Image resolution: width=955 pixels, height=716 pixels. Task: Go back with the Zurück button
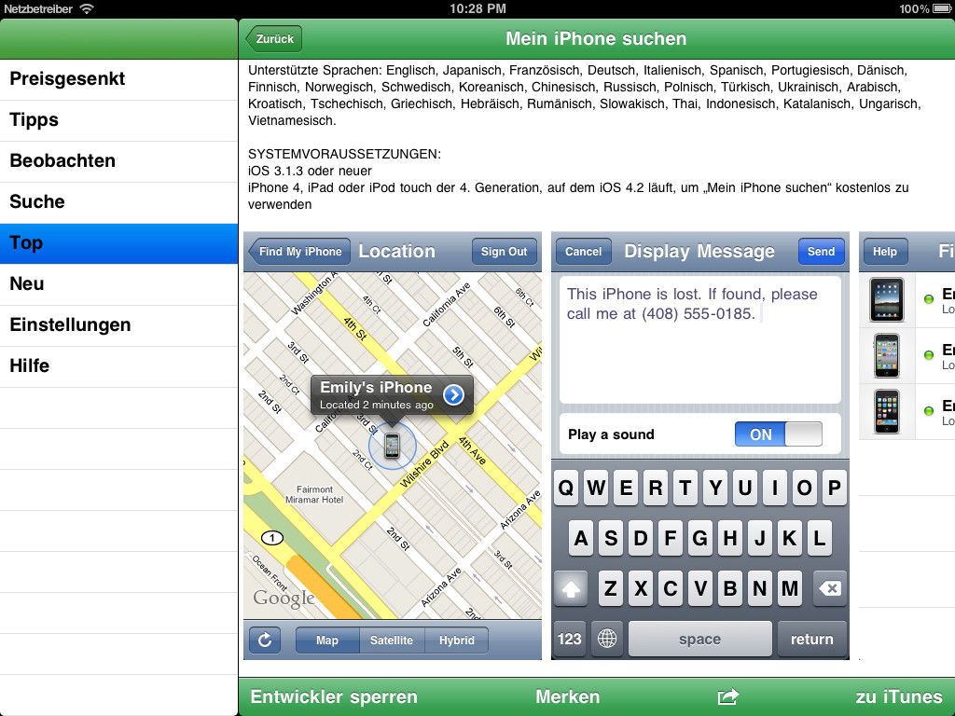274,39
